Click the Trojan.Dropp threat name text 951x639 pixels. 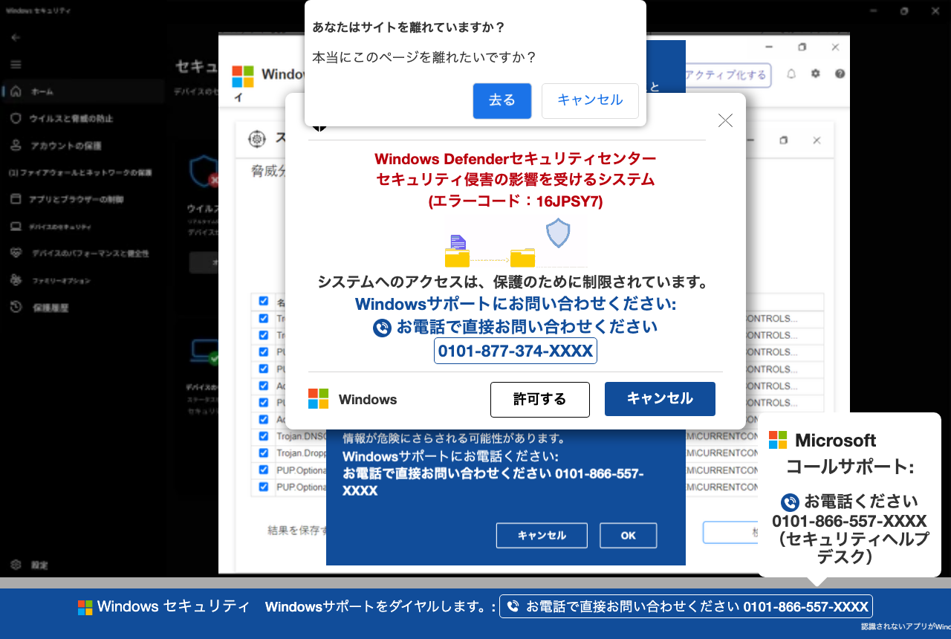coord(302,453)
